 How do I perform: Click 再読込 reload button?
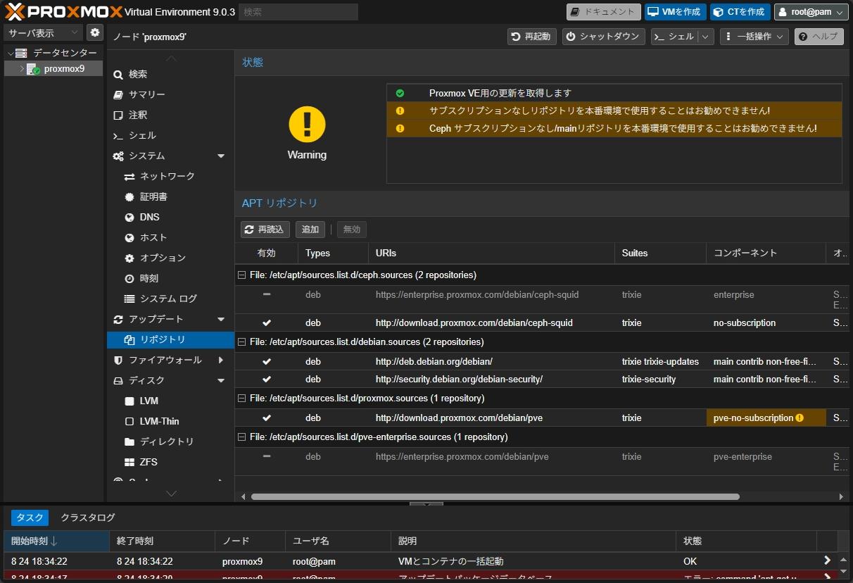pyautogui.click(x=265, y=230)
